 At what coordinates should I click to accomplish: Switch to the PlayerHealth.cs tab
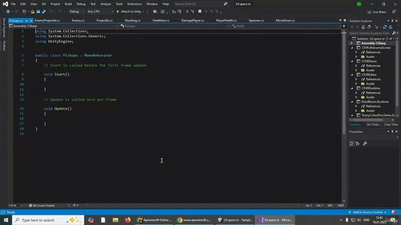click(x=226, y=21)
